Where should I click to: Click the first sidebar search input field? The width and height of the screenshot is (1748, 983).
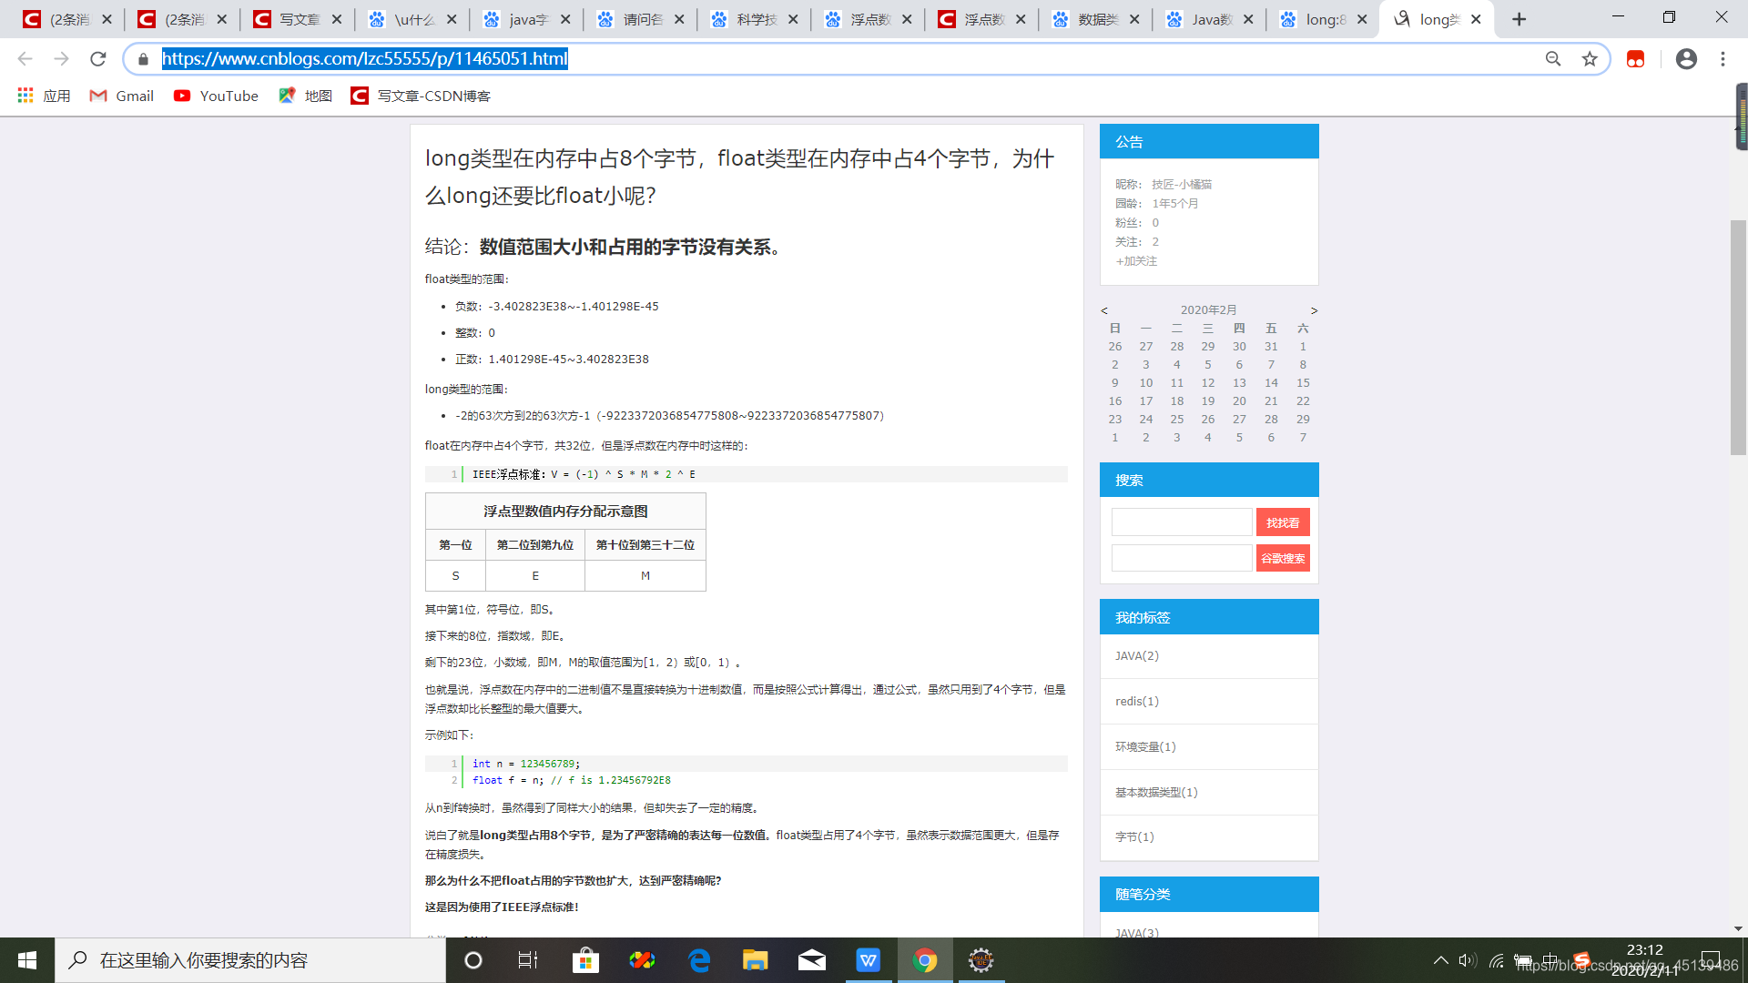[1182, 522]
